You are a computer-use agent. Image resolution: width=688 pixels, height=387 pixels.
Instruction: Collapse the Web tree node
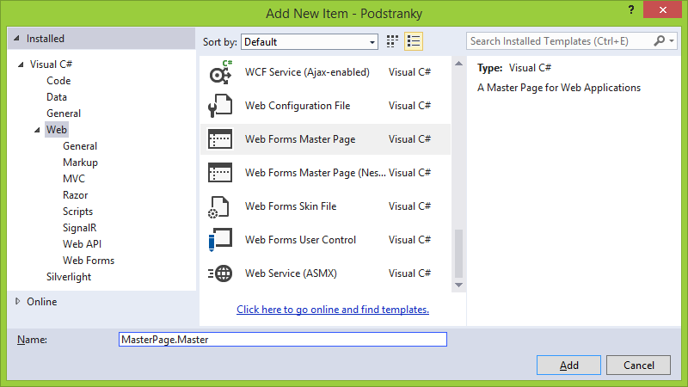click(x=37, y=130)
